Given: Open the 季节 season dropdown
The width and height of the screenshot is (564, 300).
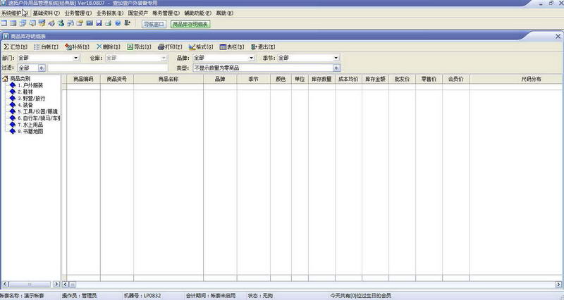Looking at the screenshot, I should tap(336, 58).
